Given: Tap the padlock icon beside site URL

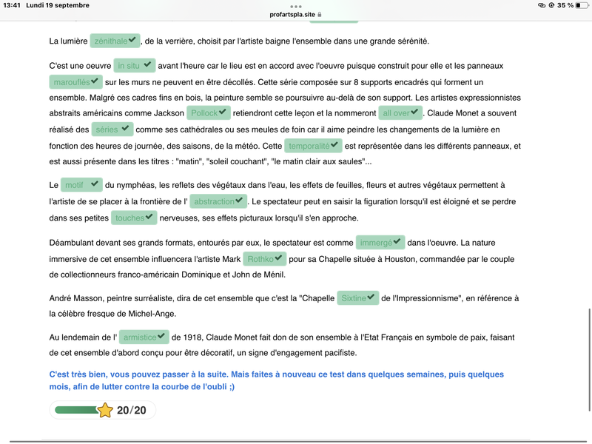Looking at the screenshot, I should click(320, 14).
